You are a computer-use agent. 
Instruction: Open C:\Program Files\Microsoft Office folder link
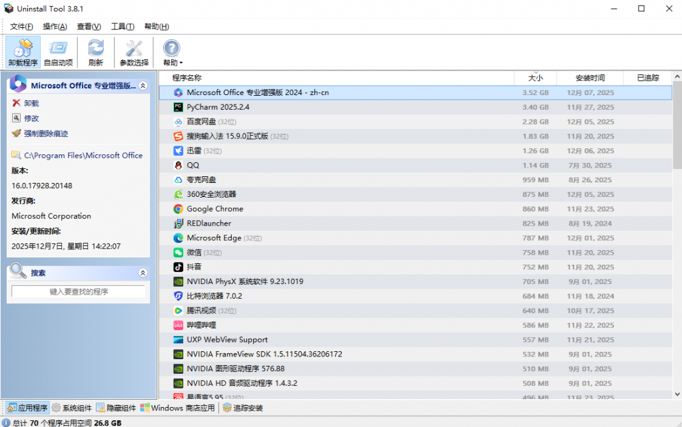point(83,155)
